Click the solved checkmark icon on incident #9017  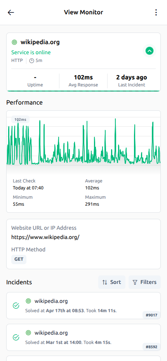pos(16,306)
